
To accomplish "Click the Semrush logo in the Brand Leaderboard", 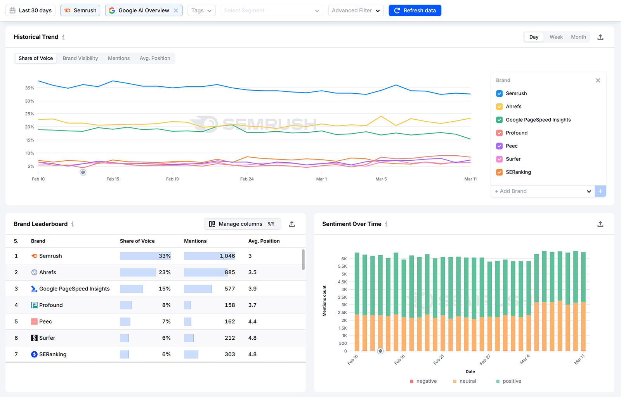I will coord(34,256).
